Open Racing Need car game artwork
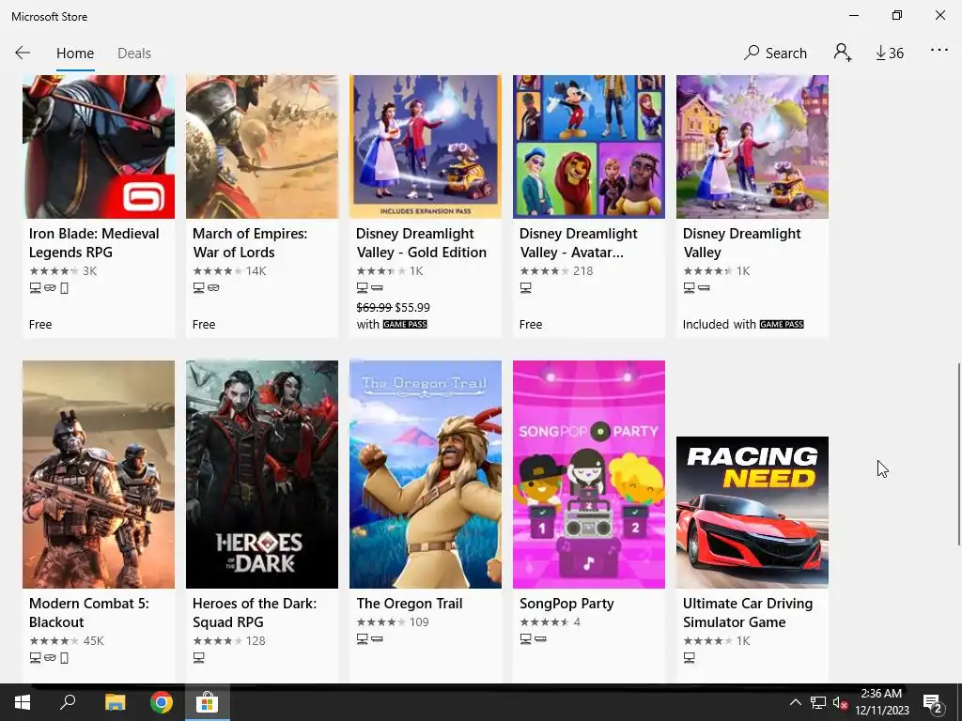962x721 pixels. (753, 513)
